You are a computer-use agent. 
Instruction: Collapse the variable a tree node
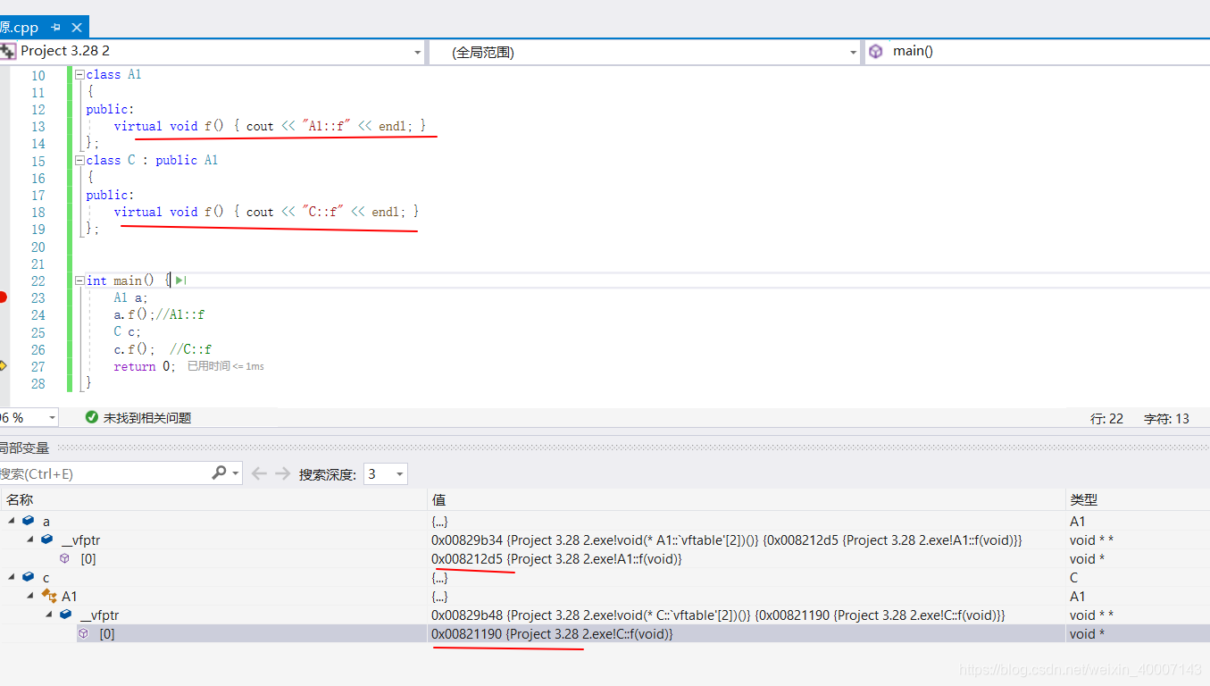pos(12,521)
